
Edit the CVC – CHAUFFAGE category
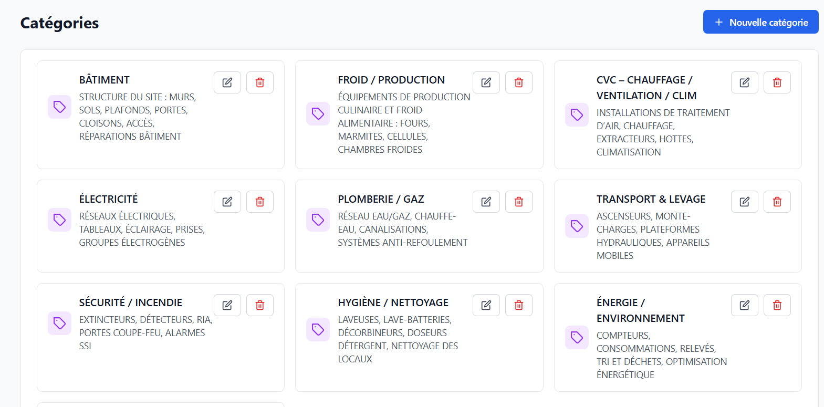pyautogui.click(x=745, y=82)
